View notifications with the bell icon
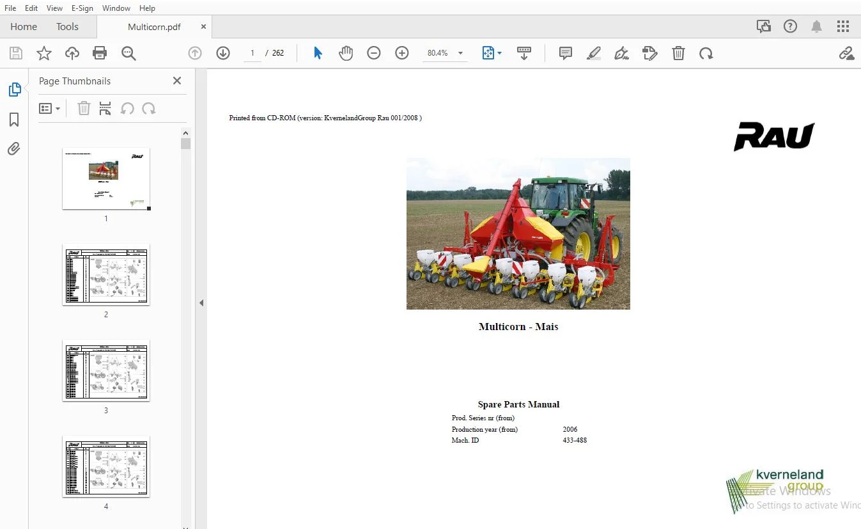Image resolution: width=861 pixels, height=529 pixels. (x=817, y=27)
